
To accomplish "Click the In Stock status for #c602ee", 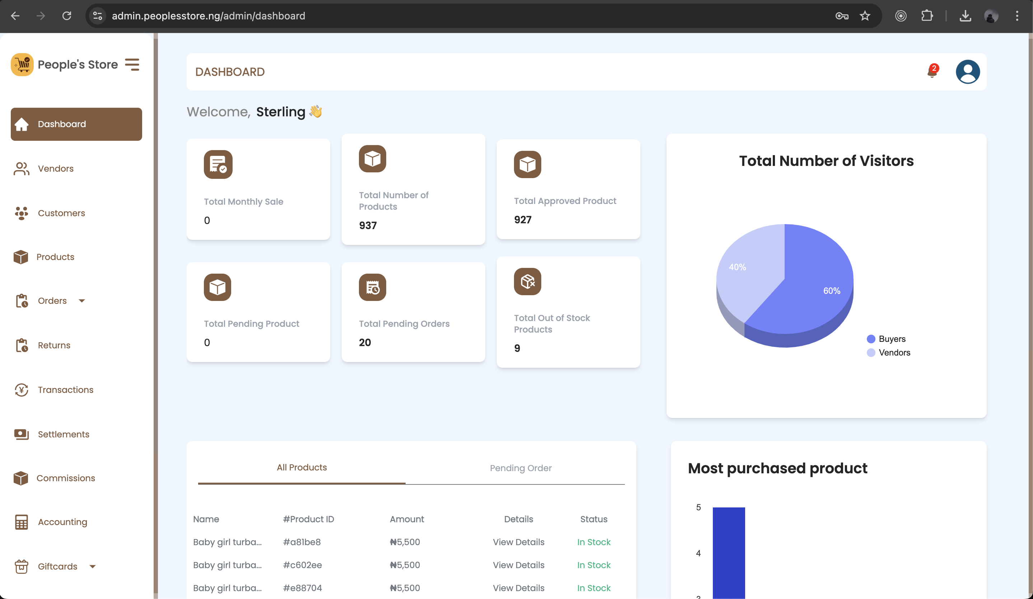I will pos(594,565).
